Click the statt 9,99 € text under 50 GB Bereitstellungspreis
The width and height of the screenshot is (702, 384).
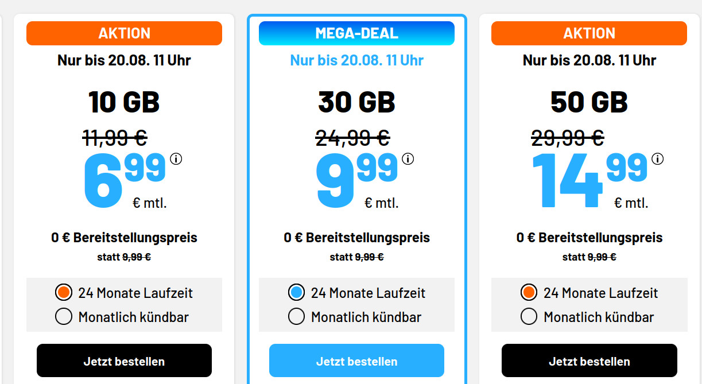point(589,257)
